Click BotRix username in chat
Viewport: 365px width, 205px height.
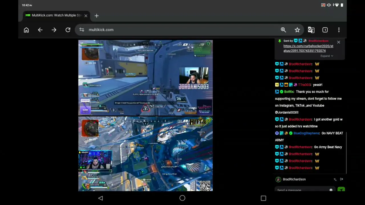pyautogui.click(x=289, y=92)
